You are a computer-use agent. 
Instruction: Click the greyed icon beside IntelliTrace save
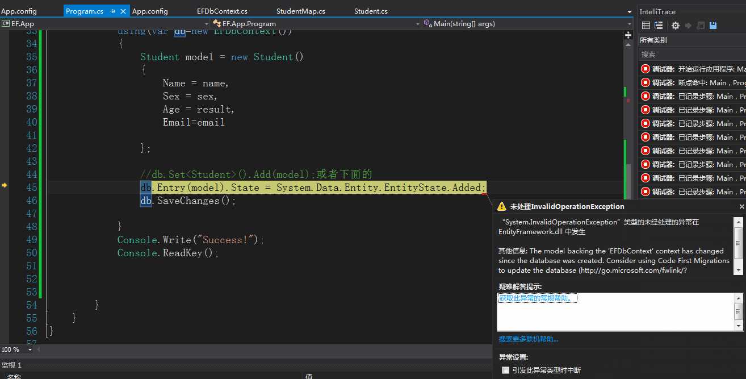(x=701, y=26)
